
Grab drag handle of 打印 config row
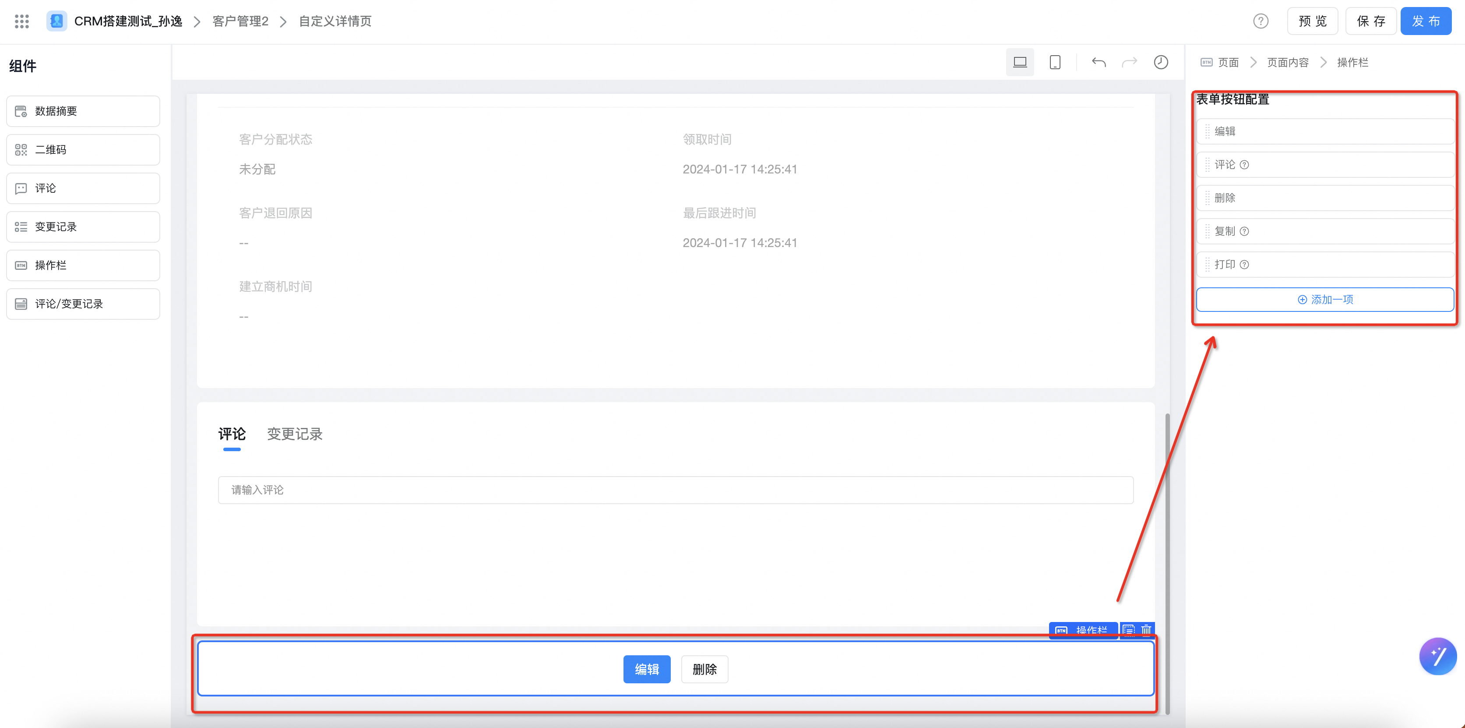click(x=1207, y=265)
